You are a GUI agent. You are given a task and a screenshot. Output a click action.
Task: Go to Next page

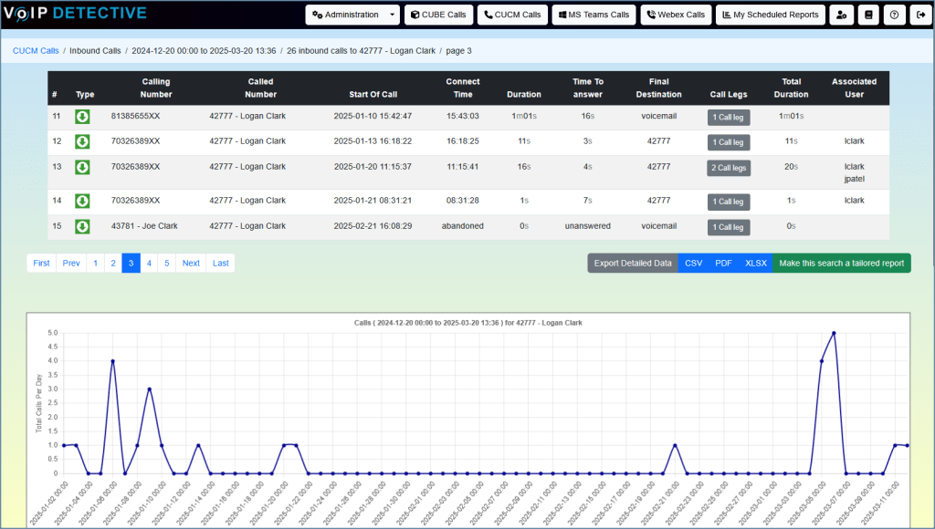[191, 264]
